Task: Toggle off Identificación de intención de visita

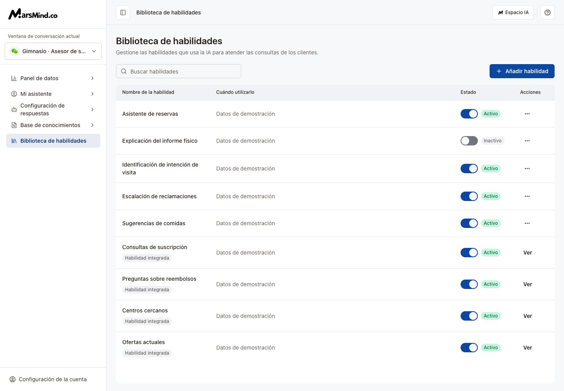Action: pyautogui.click(x=469, y=169)
